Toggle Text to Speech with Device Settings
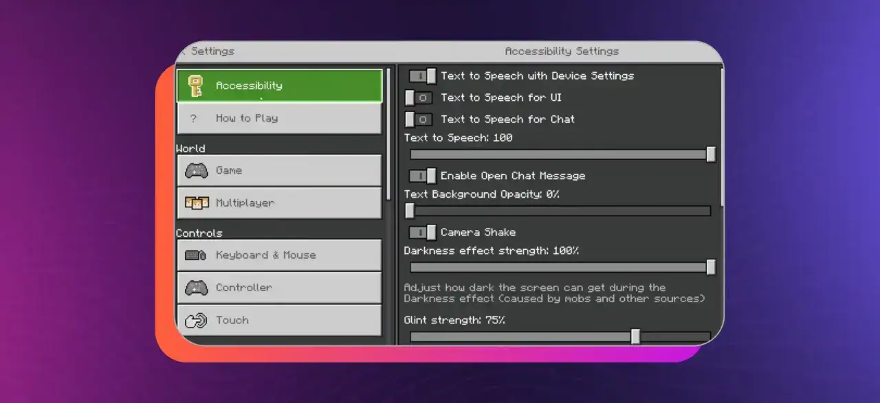The height and width of the screenshot is (403, 880). pyautogui.click(x=423, y=76)
